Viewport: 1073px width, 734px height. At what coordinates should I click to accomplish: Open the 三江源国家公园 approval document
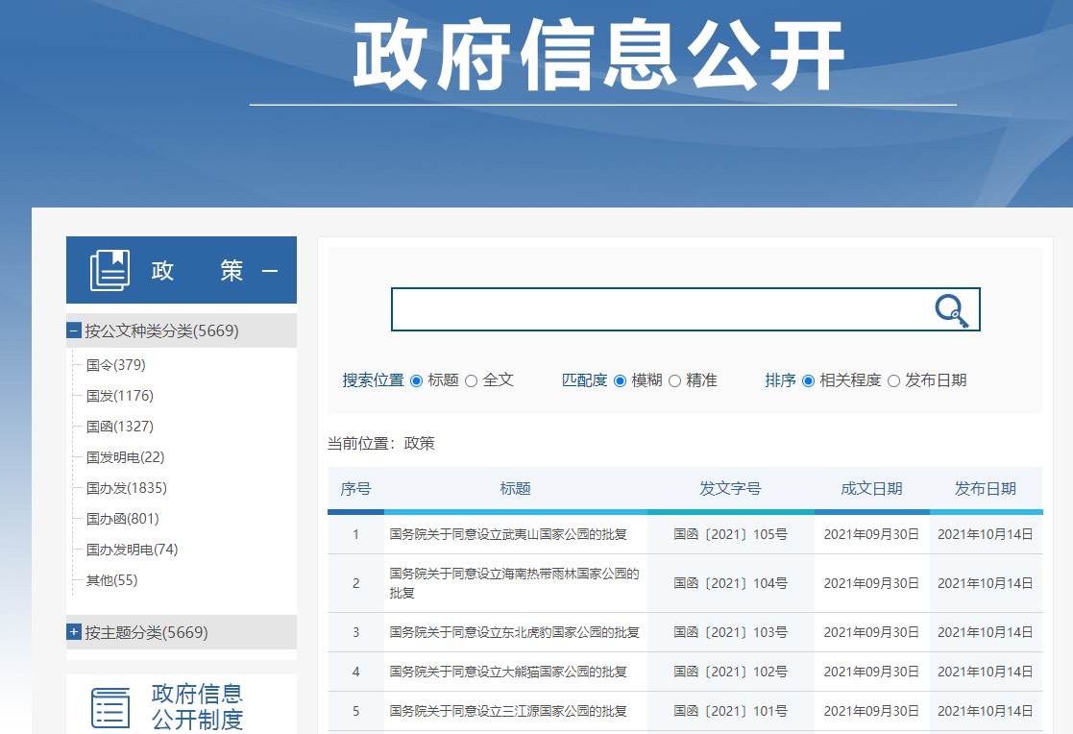coord(508,712)
